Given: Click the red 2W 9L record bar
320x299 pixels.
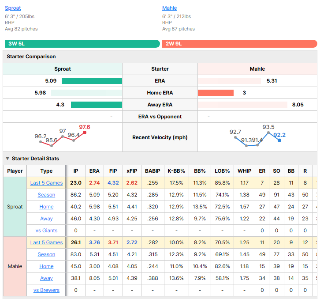Looking at the screenshot, I should [x=240, y=44].
